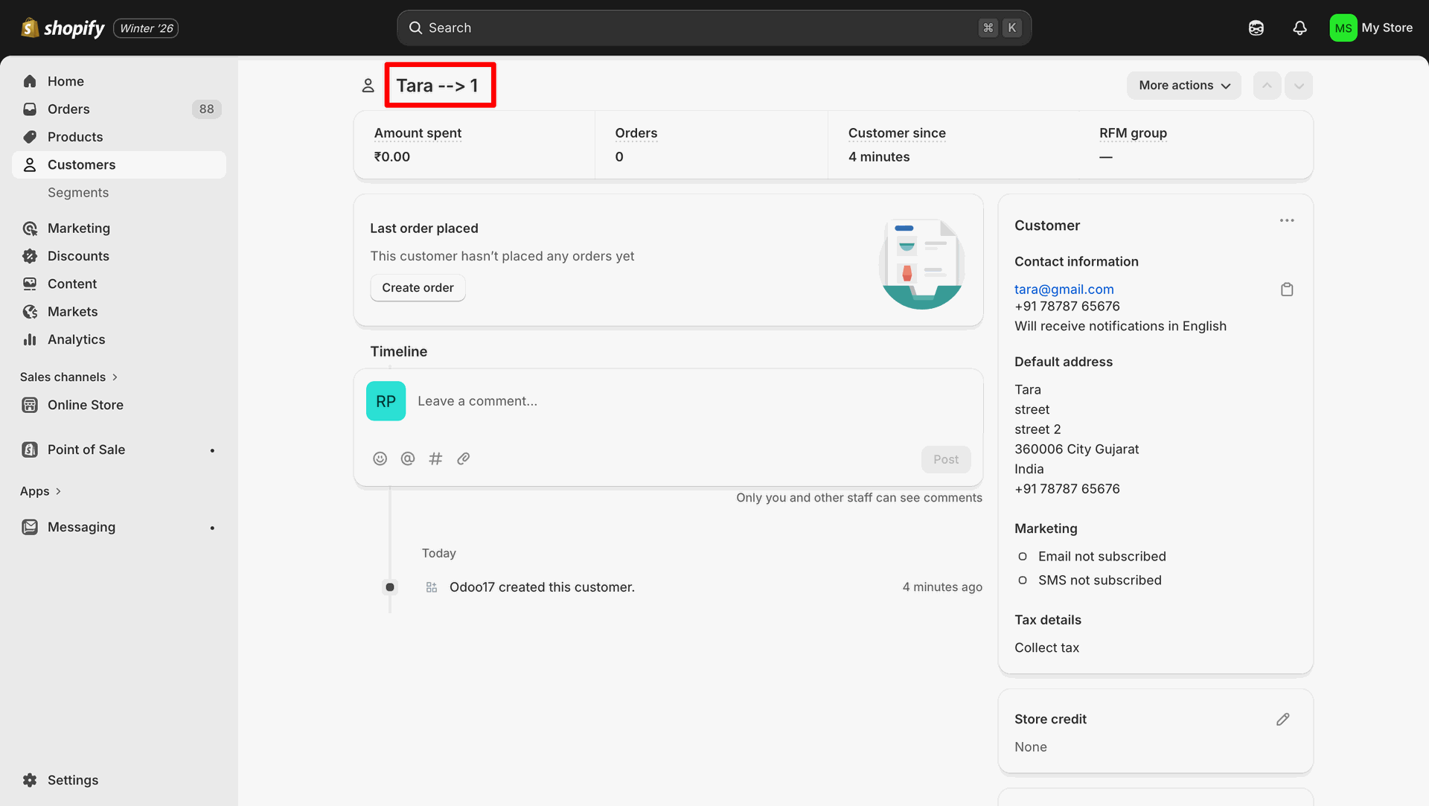Viewport: 1429px width, 806px height.
Task: Edit store credit with pencil icon
Action: [x=1282, y=719]
